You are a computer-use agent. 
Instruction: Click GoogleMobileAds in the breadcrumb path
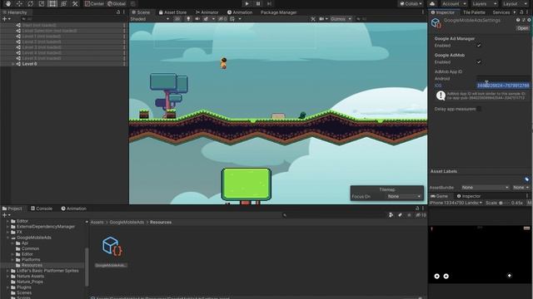(127, 222)
